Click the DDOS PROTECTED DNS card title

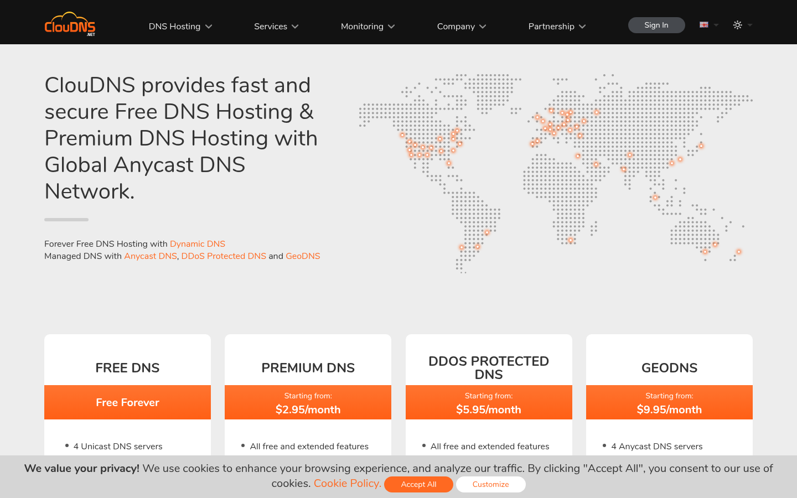point(489,368)
